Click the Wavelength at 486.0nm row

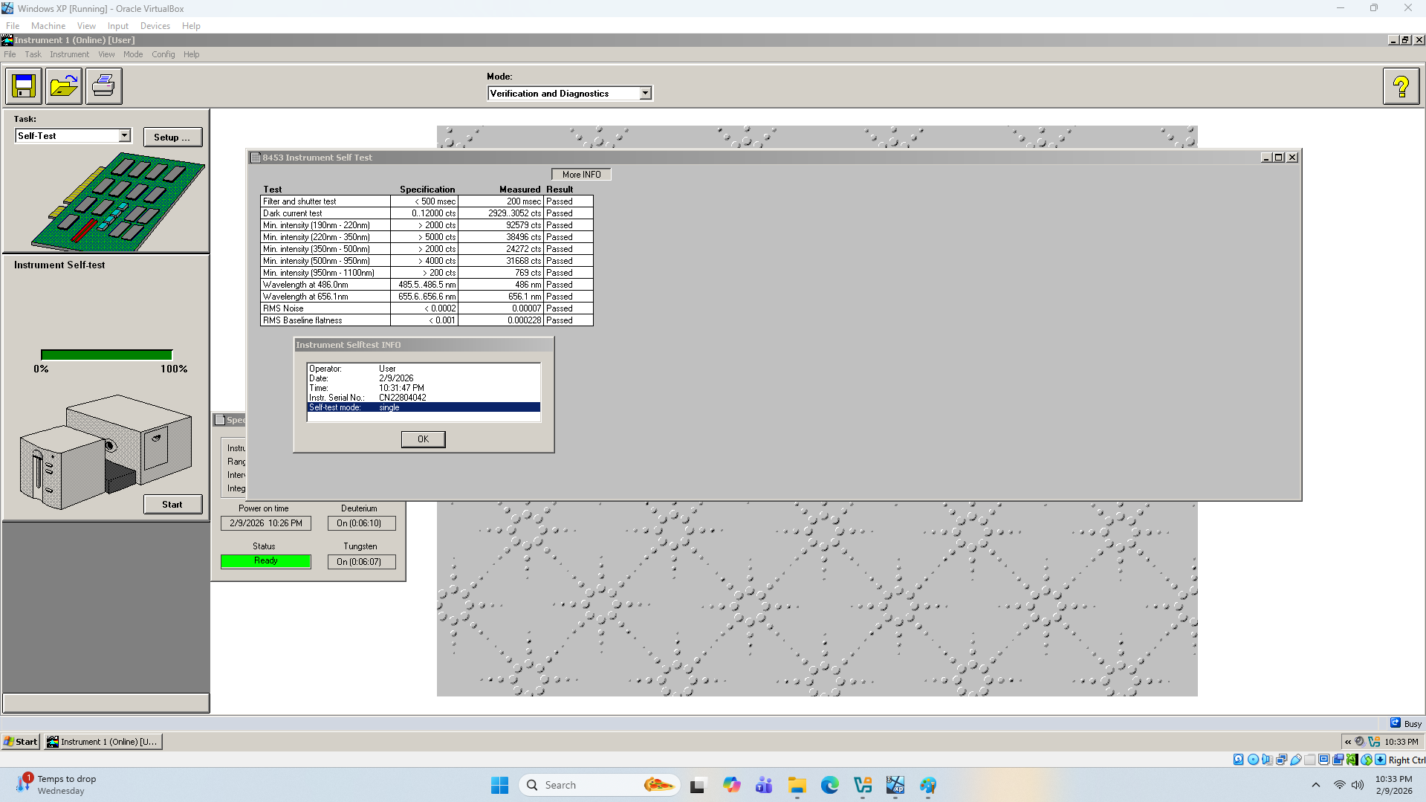(427, 285)
